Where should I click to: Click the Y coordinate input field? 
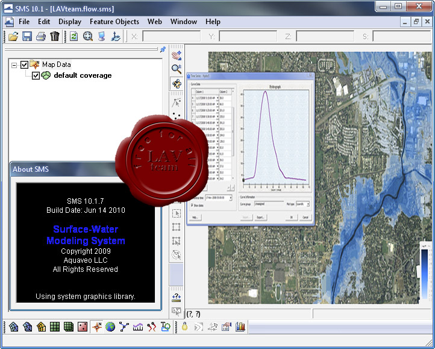click(x=248, y=36)
